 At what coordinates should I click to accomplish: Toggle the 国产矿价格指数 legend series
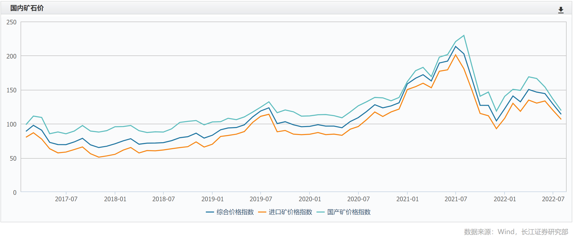point(349,212)
